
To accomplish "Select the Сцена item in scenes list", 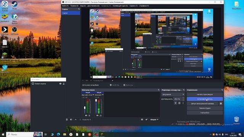I will [x=71, y=13].
